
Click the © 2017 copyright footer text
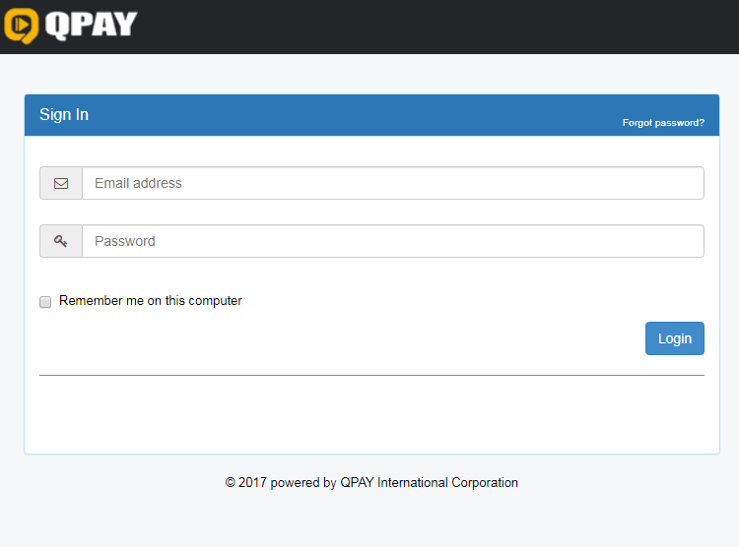[245, 483]
